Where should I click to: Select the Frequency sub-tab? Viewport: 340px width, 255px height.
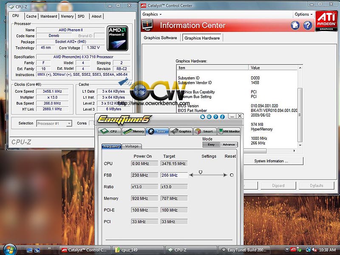pyautogui.click(x=111, y=146)
